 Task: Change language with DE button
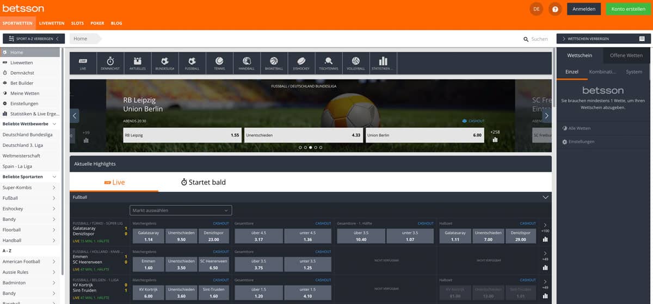537,9
